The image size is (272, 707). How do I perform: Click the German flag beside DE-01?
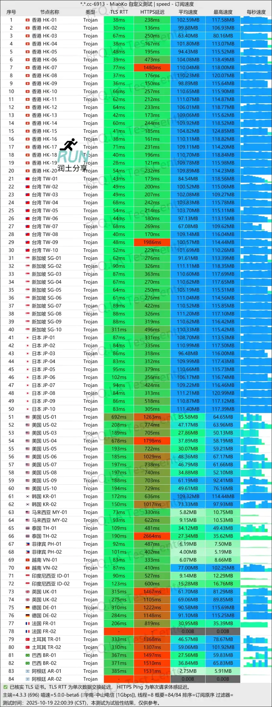tap(28, 607)
